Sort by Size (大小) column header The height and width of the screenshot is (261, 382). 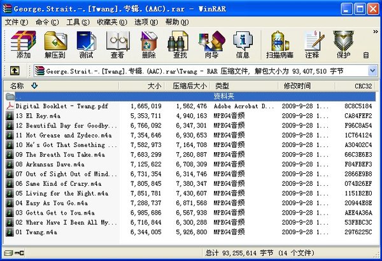tap(142, 86)
